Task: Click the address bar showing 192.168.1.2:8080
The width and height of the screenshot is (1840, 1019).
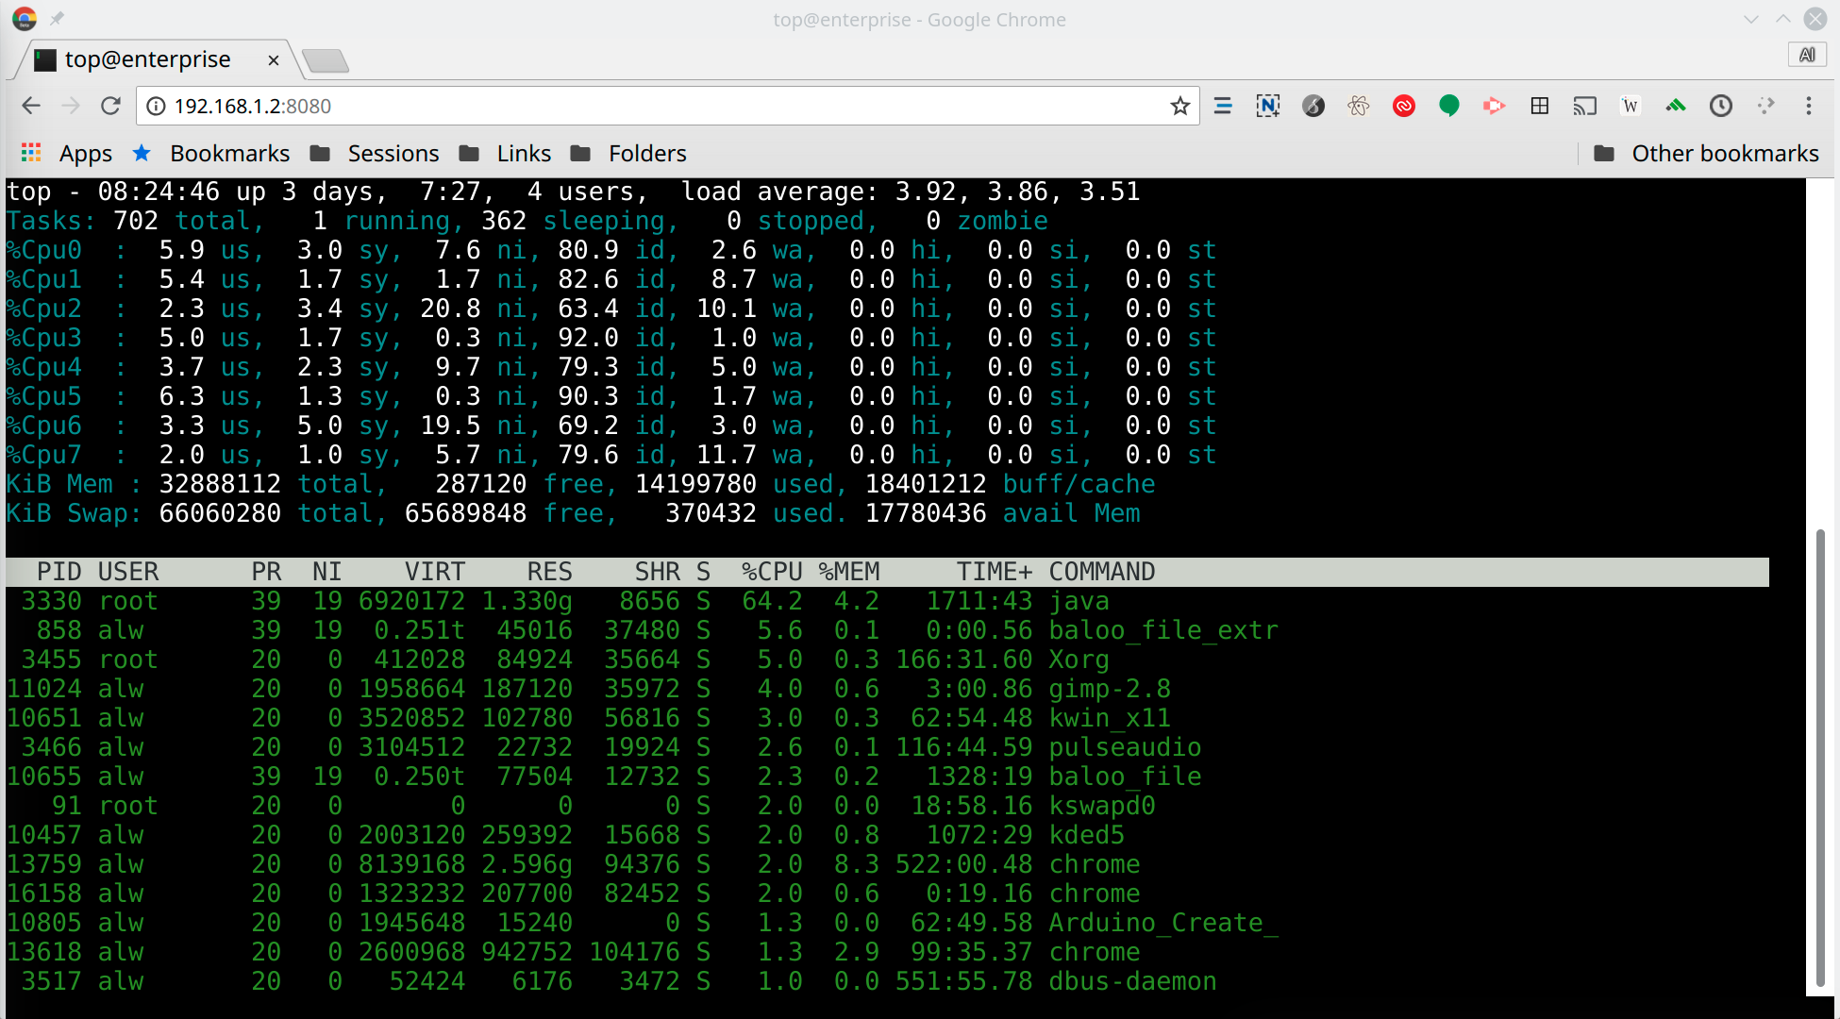Action: click(x=661, y=106)
